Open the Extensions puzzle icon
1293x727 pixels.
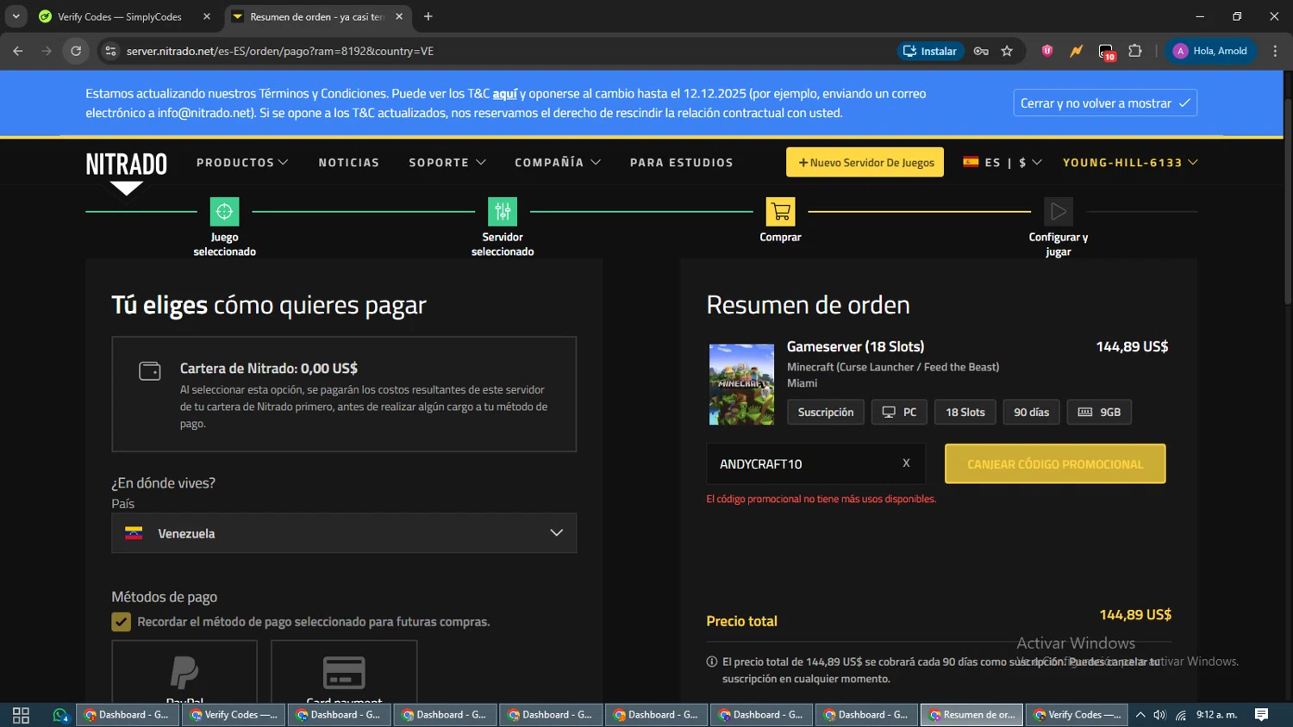pos(1135,51)
